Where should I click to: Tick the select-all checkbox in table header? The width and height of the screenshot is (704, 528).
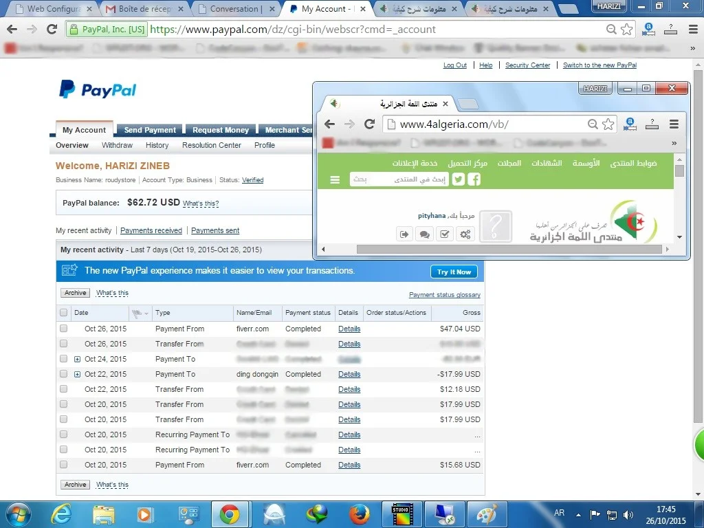point(64,313)
